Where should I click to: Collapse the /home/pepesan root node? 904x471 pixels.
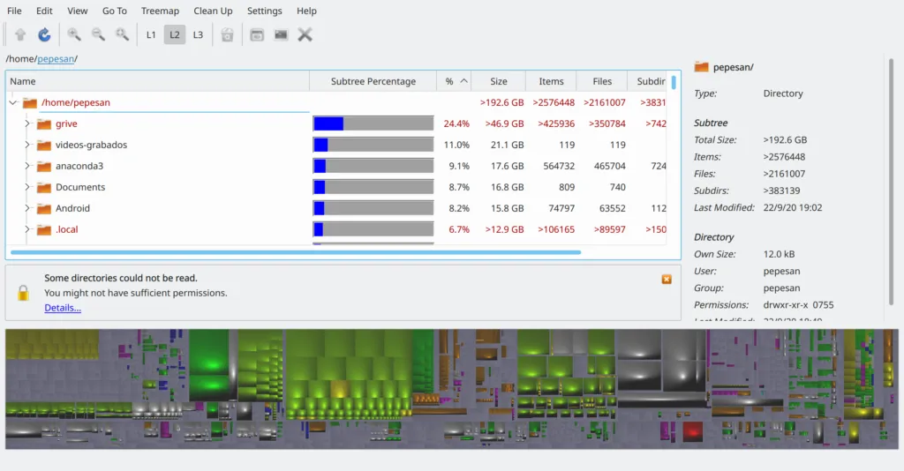pyautogui.click(x=13, y=103)
